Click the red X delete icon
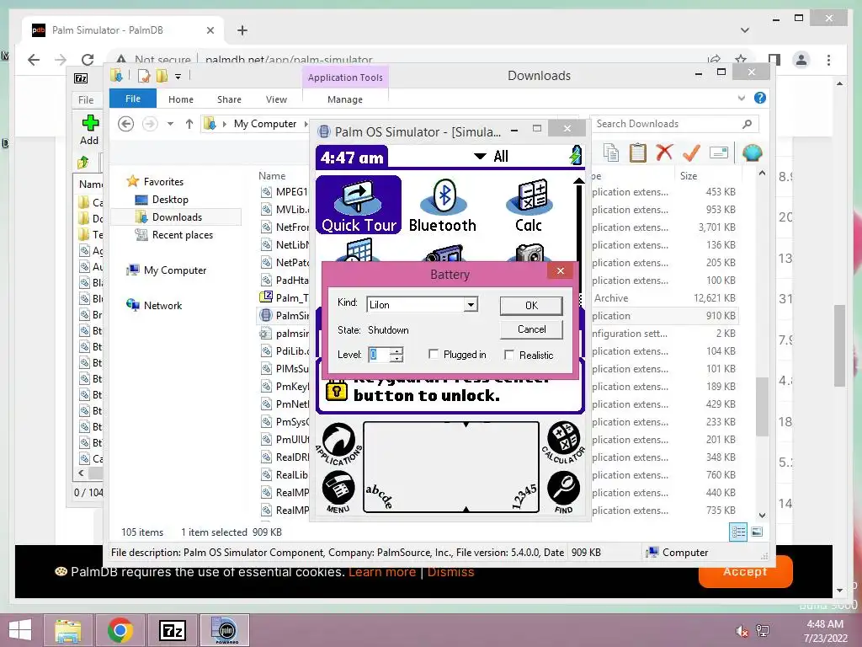Viewport: 862px width, 647px height. 664,152
